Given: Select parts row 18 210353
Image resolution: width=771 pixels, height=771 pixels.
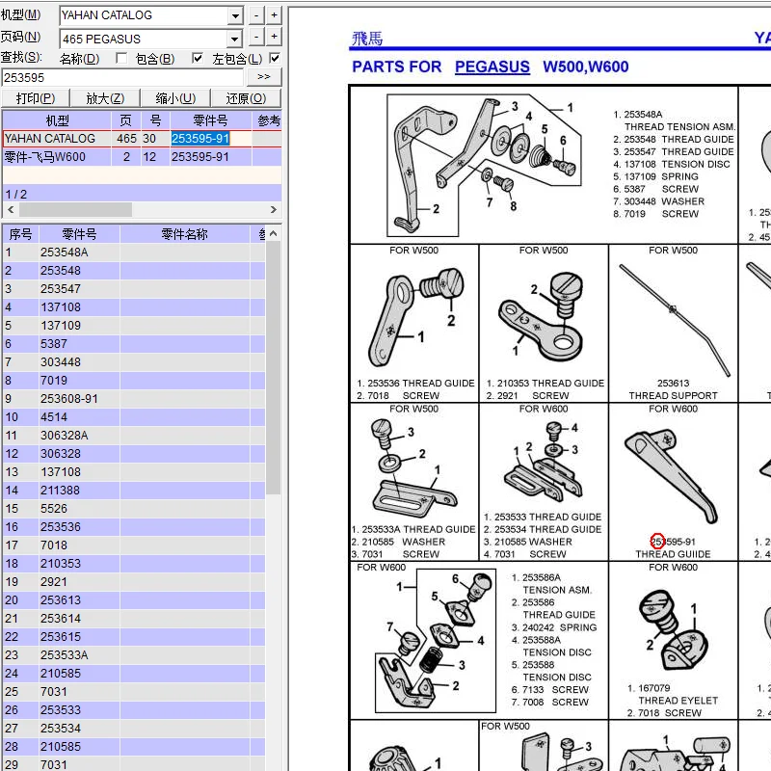Looking at the screenshot, I should pos(134,564).
